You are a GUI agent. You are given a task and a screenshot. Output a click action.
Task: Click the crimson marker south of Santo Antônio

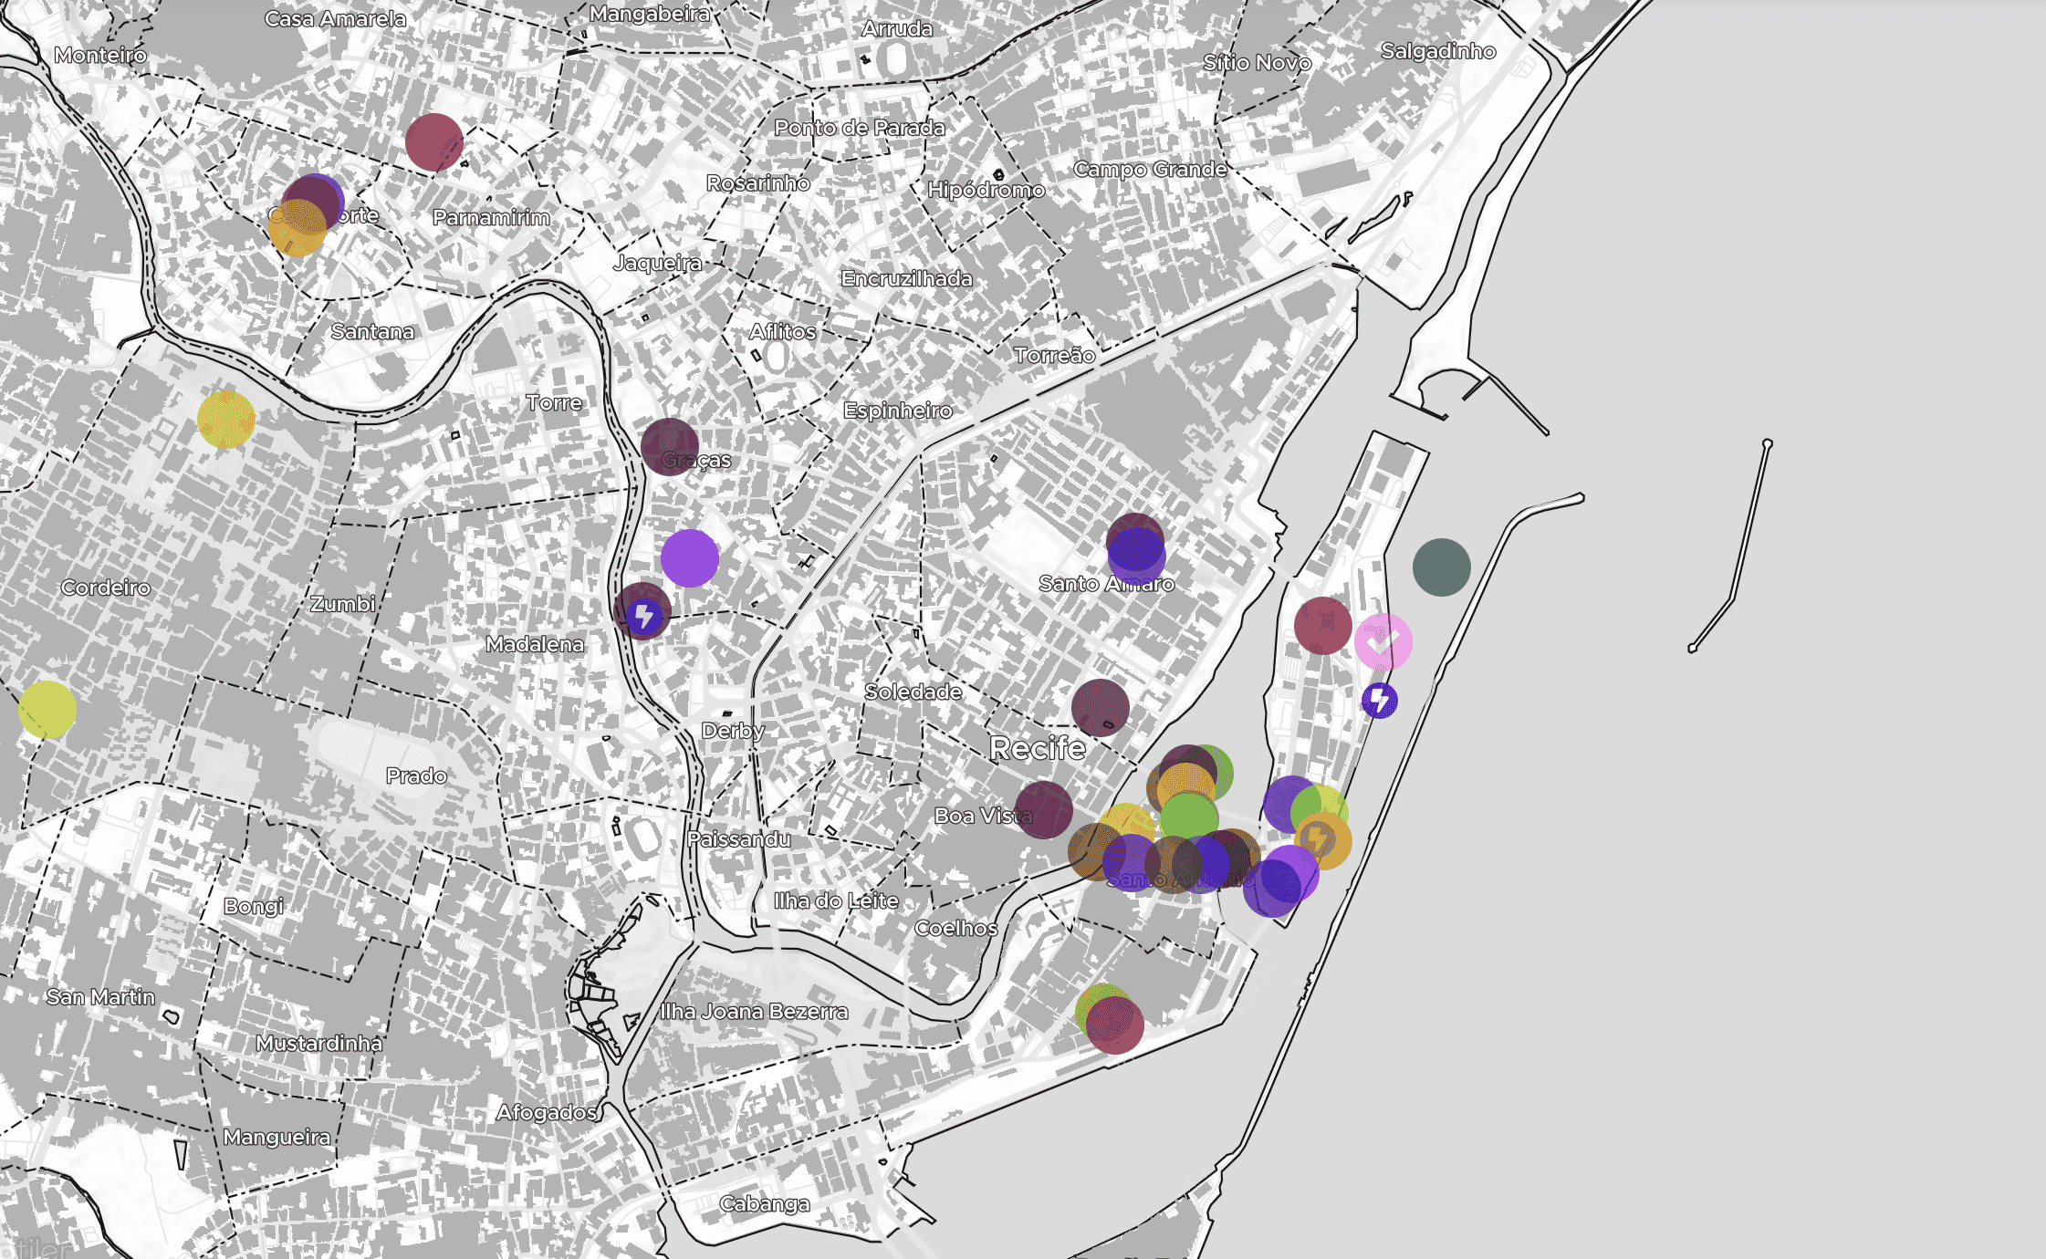click(1116, 1026)
